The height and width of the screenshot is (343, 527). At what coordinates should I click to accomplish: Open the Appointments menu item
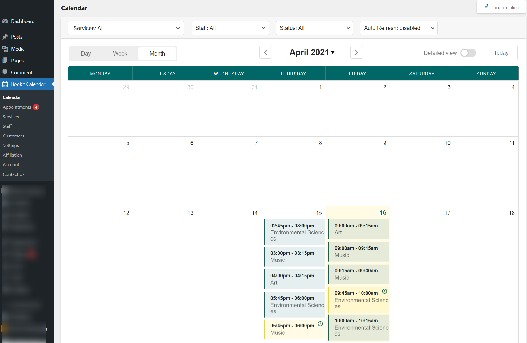click(x=17, y=107)
